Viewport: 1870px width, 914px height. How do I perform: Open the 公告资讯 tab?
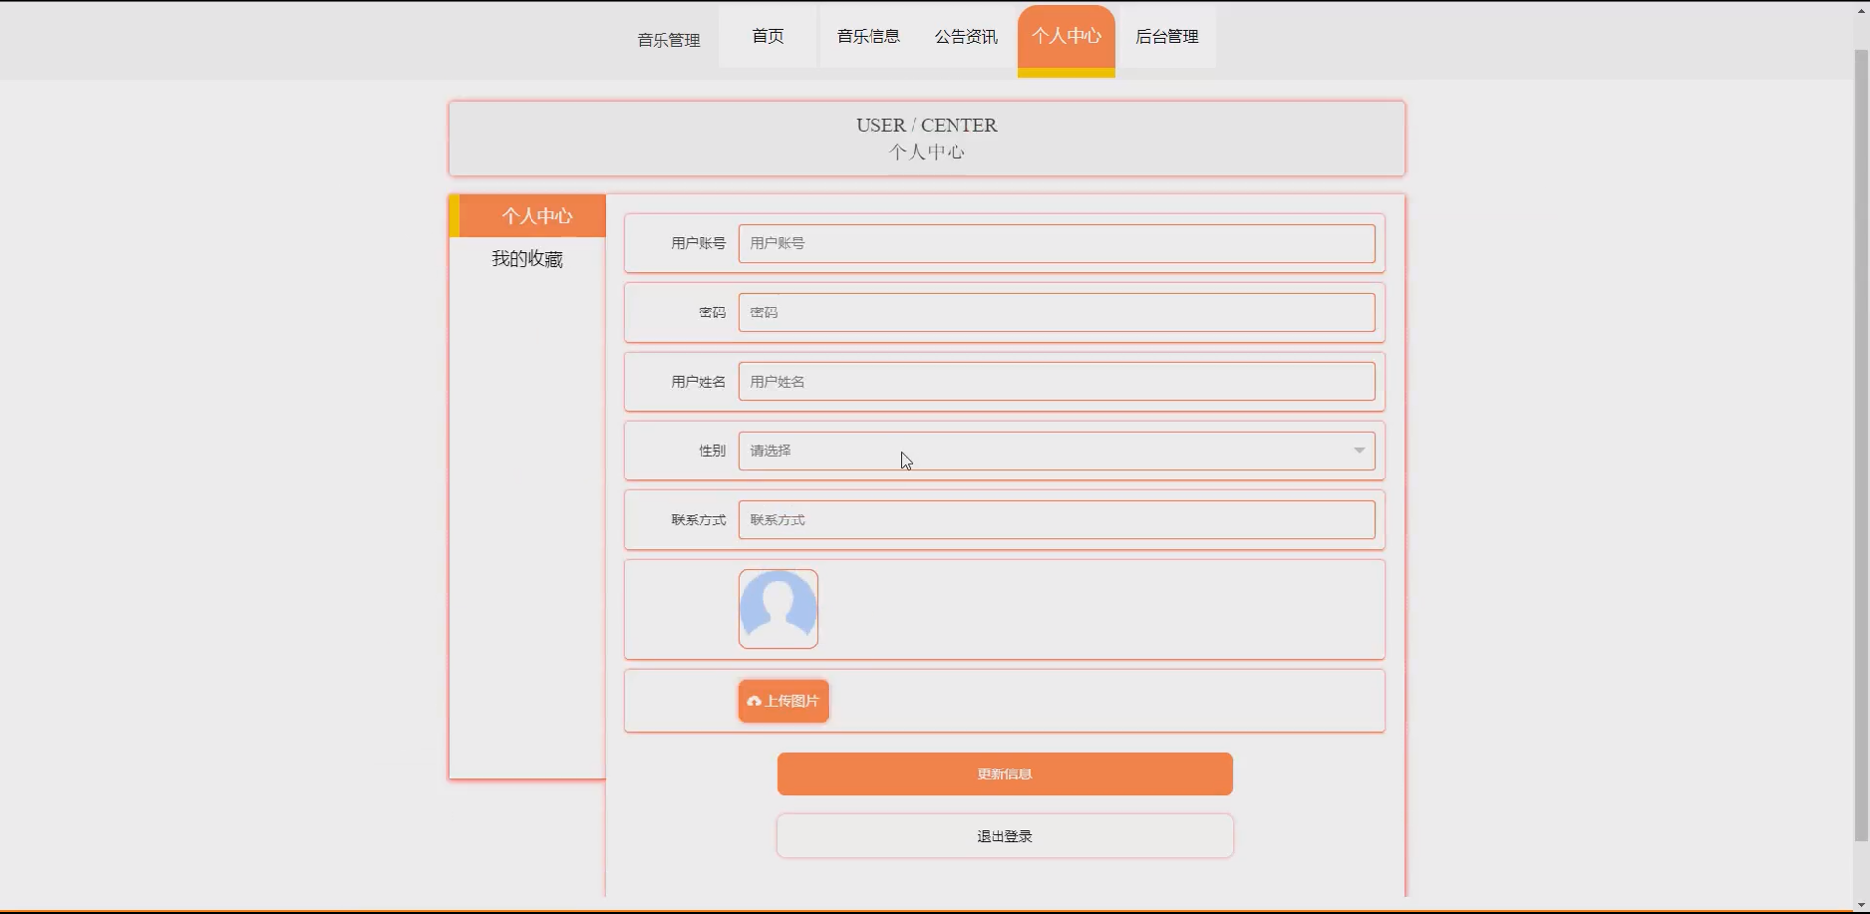(966, 36)
